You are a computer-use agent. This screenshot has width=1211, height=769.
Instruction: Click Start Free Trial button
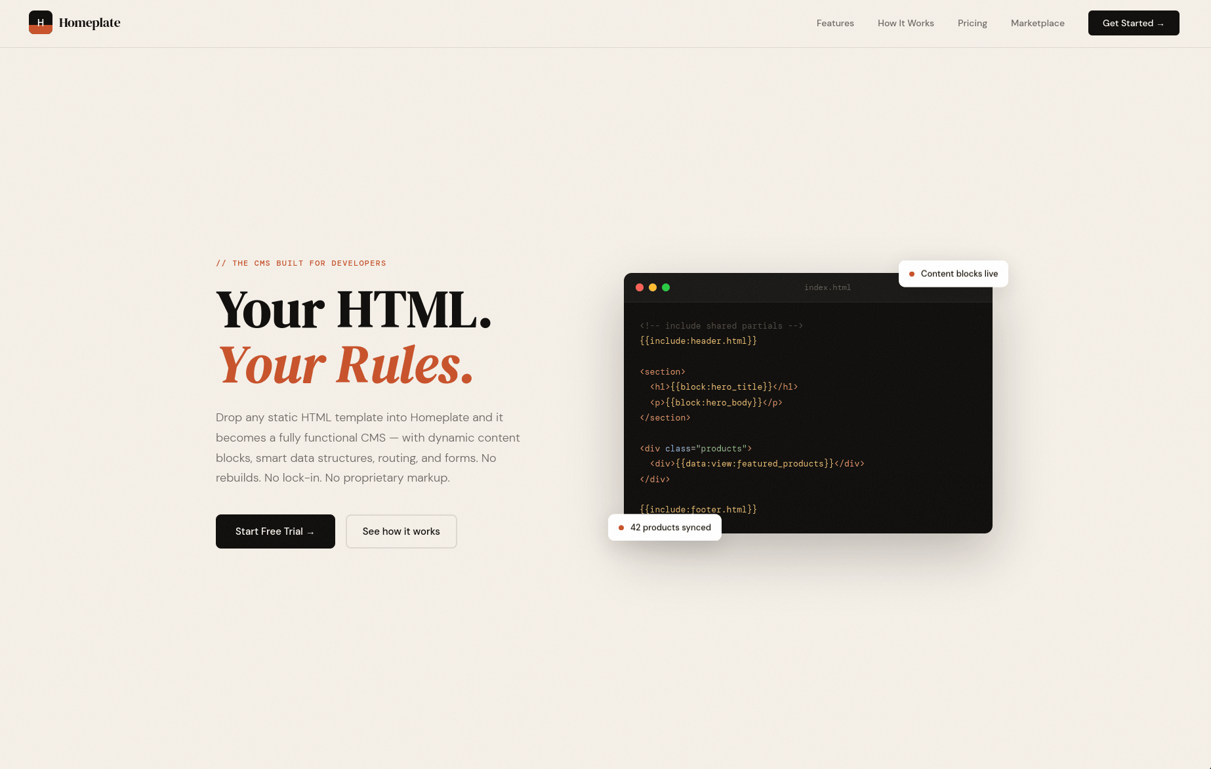(x=276, y=531)
